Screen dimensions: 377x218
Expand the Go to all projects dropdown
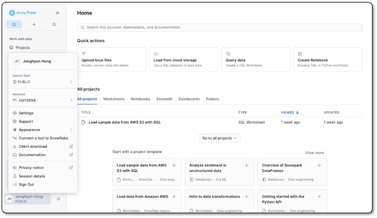click(x=219, y=138)
